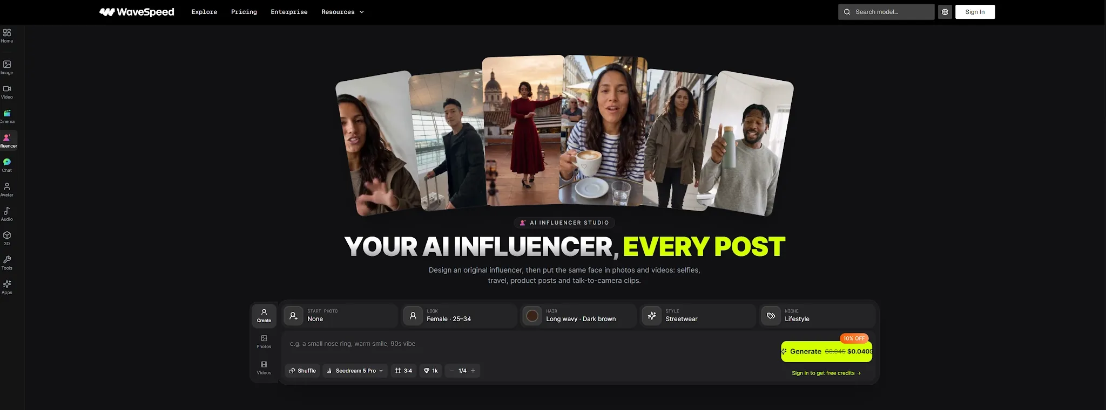Click the man with suitcase thumbnail
The height and width of the screenshot is (410, 1106).
[447, 140]
